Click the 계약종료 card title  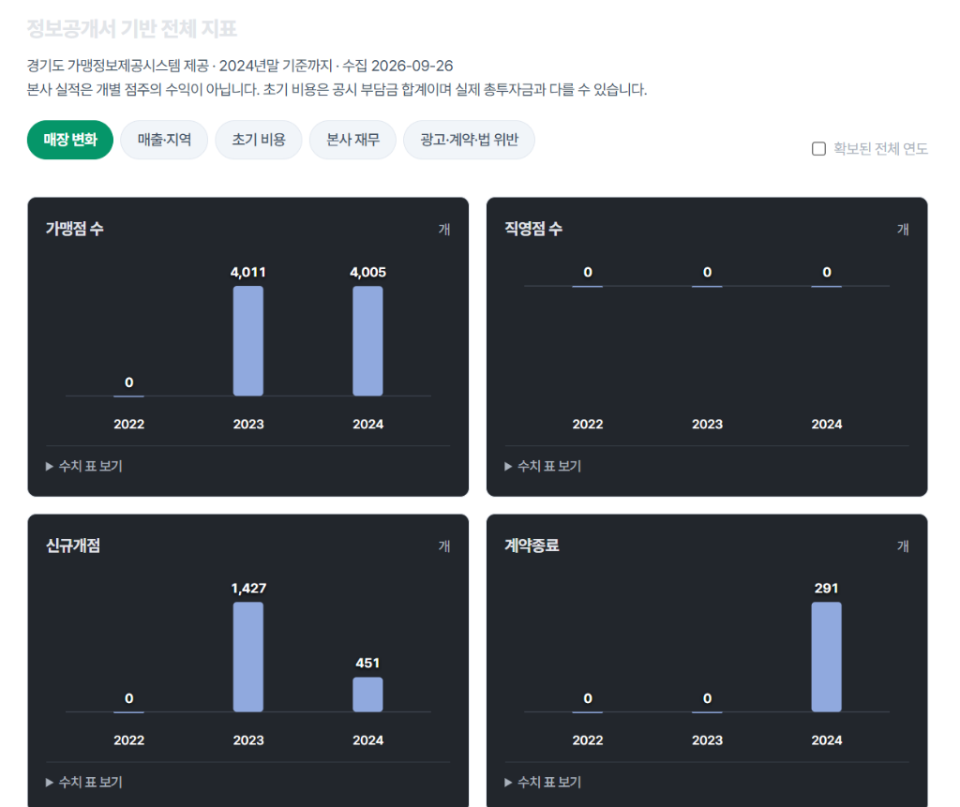click(x=532, y=545)
